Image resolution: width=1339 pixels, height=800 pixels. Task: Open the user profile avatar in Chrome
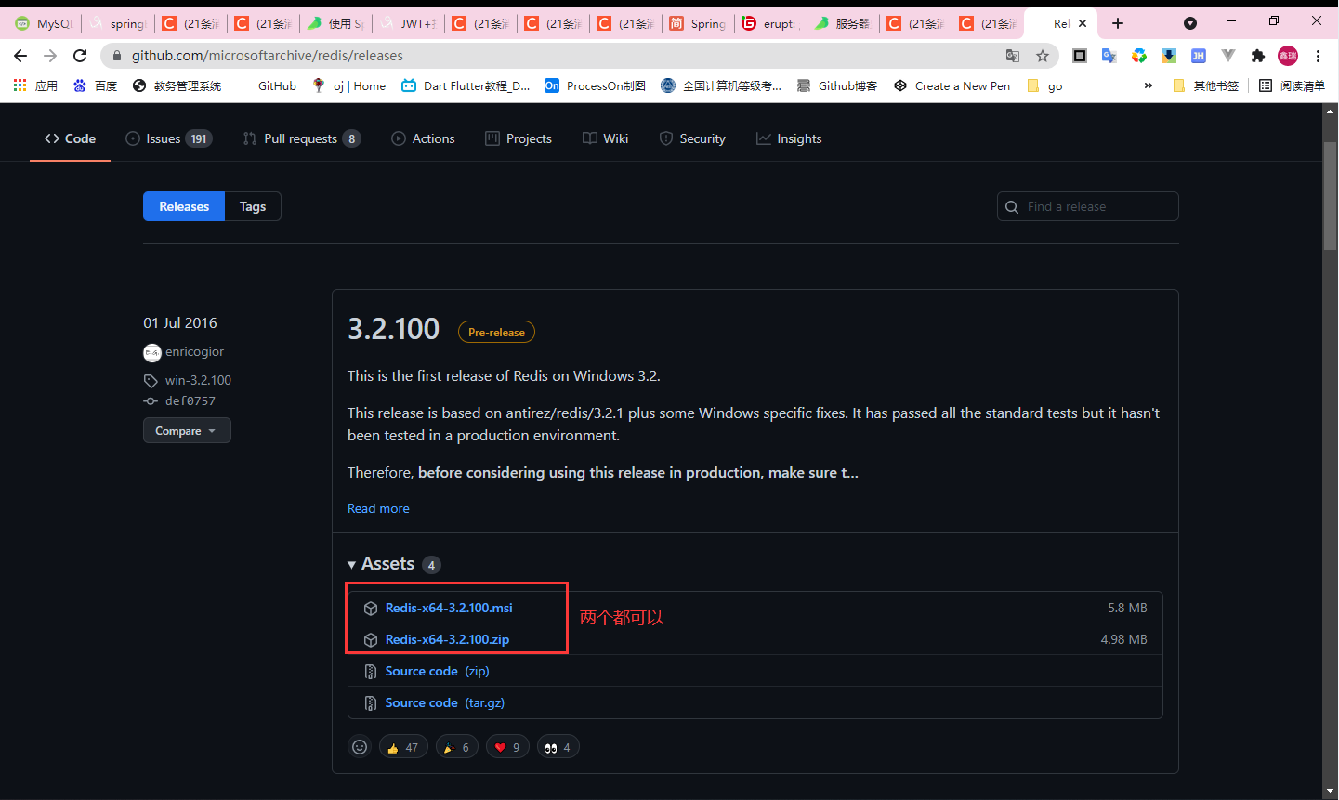click(x=1288, y=56)
